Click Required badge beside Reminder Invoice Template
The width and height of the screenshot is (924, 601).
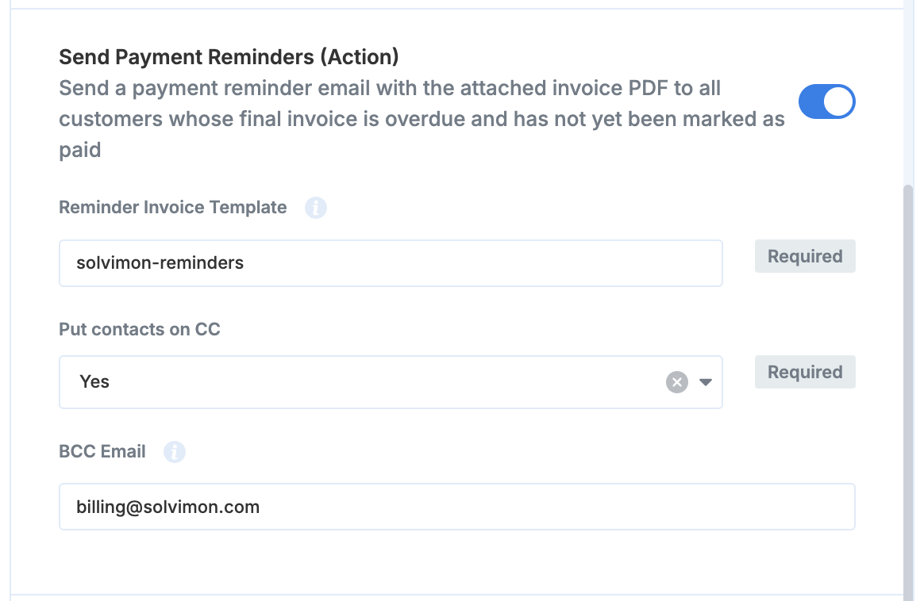[805, 256]
